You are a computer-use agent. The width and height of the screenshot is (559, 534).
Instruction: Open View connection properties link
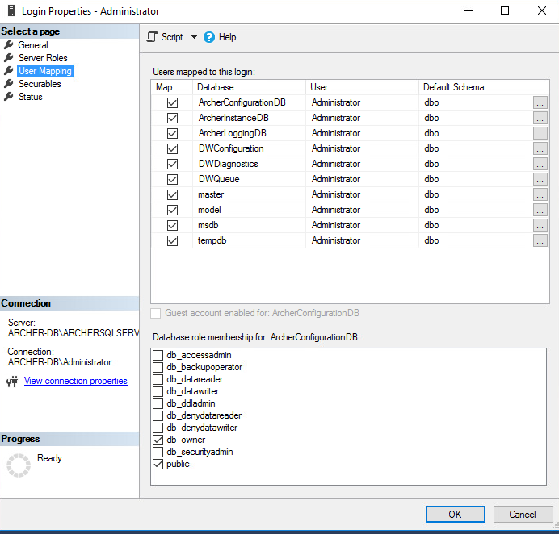(x=75, y=381)
